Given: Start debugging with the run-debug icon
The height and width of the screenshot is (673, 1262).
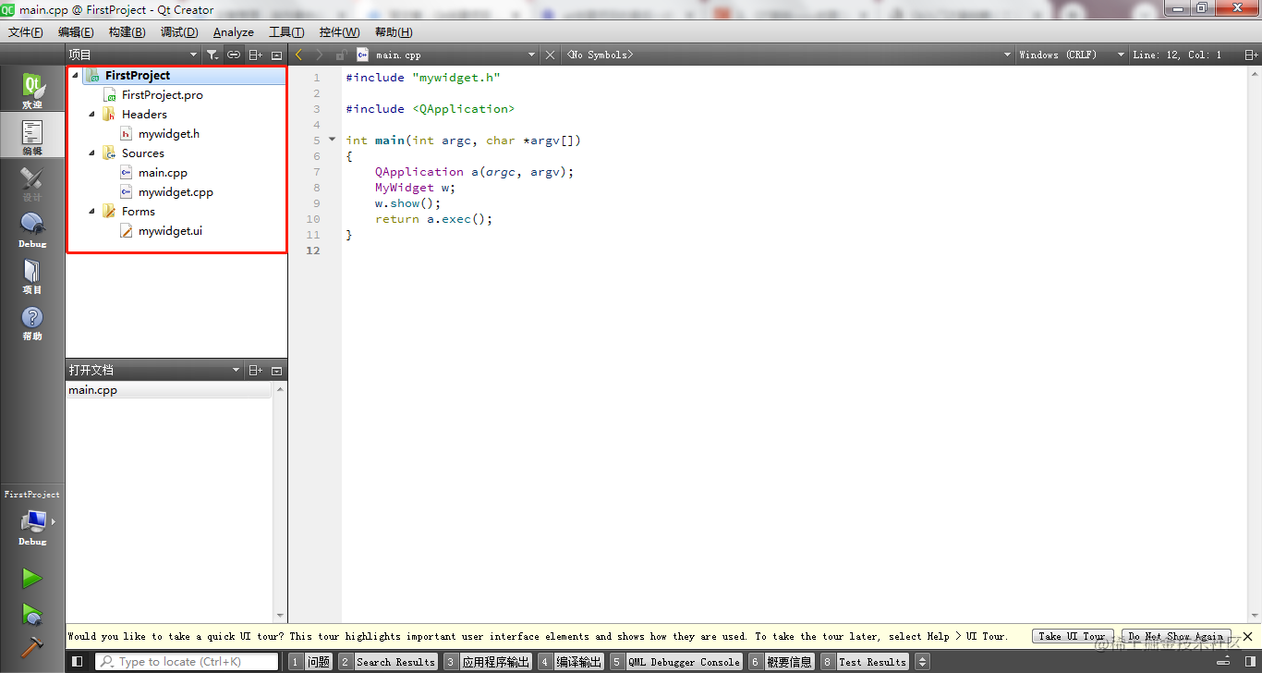Looking at the screenshot, I should pyautogui.click(x=32, y=614).
